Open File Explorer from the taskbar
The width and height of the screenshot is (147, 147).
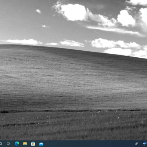click(x=25, y=144)
